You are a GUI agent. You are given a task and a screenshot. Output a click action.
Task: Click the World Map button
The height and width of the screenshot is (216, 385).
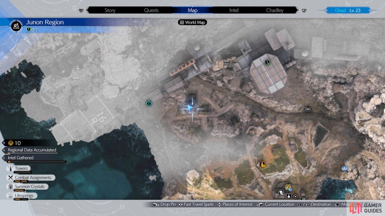[192, 22]
